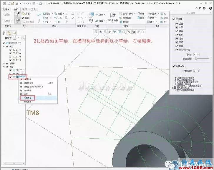Click the 颜色 color tool

click(x=26, y=13)
